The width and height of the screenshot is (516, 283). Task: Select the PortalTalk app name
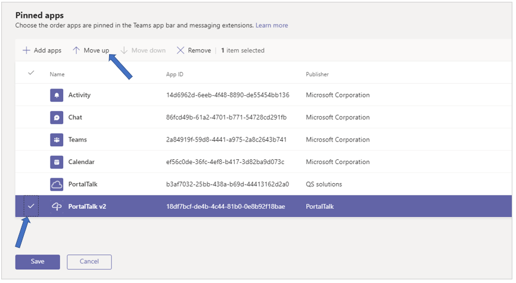pyautogui.click(x=83, y=184)
